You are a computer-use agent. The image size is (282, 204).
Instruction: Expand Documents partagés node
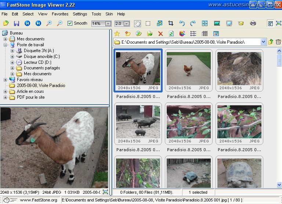(x=12, y=68)
